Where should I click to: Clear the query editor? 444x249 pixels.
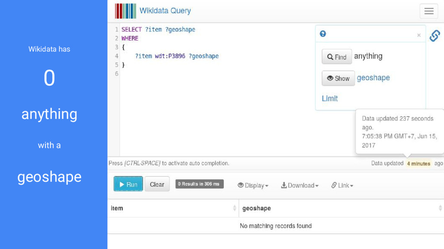[x=157, y=184]
